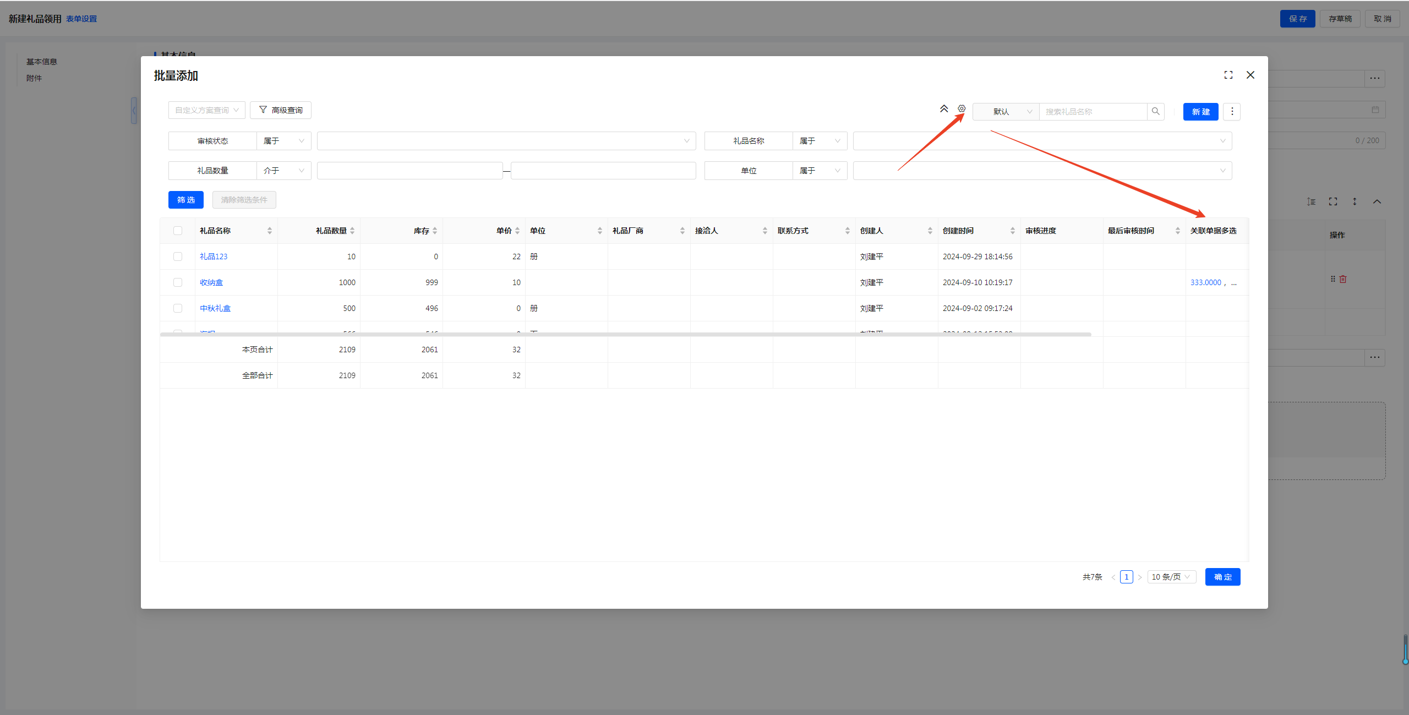
Task: Focus the search gift name field
Action: [x=1093, y=112]
